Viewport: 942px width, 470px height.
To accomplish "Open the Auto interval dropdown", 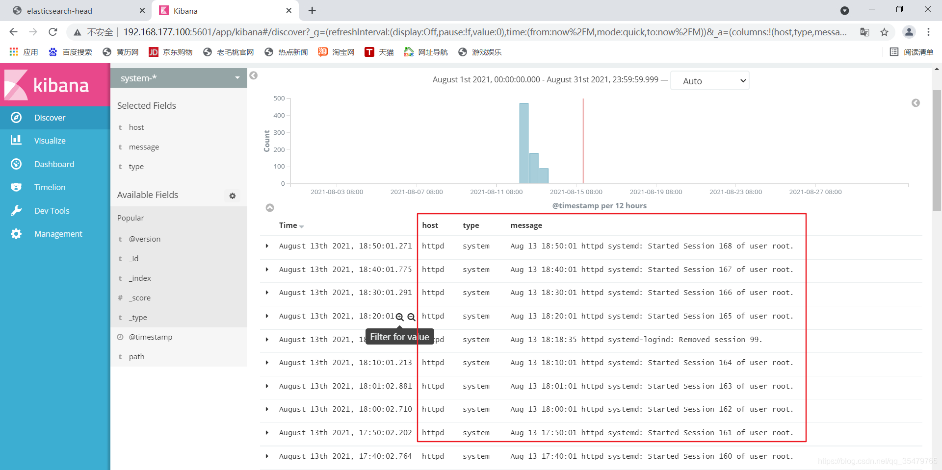I will [x=710, y=81].
